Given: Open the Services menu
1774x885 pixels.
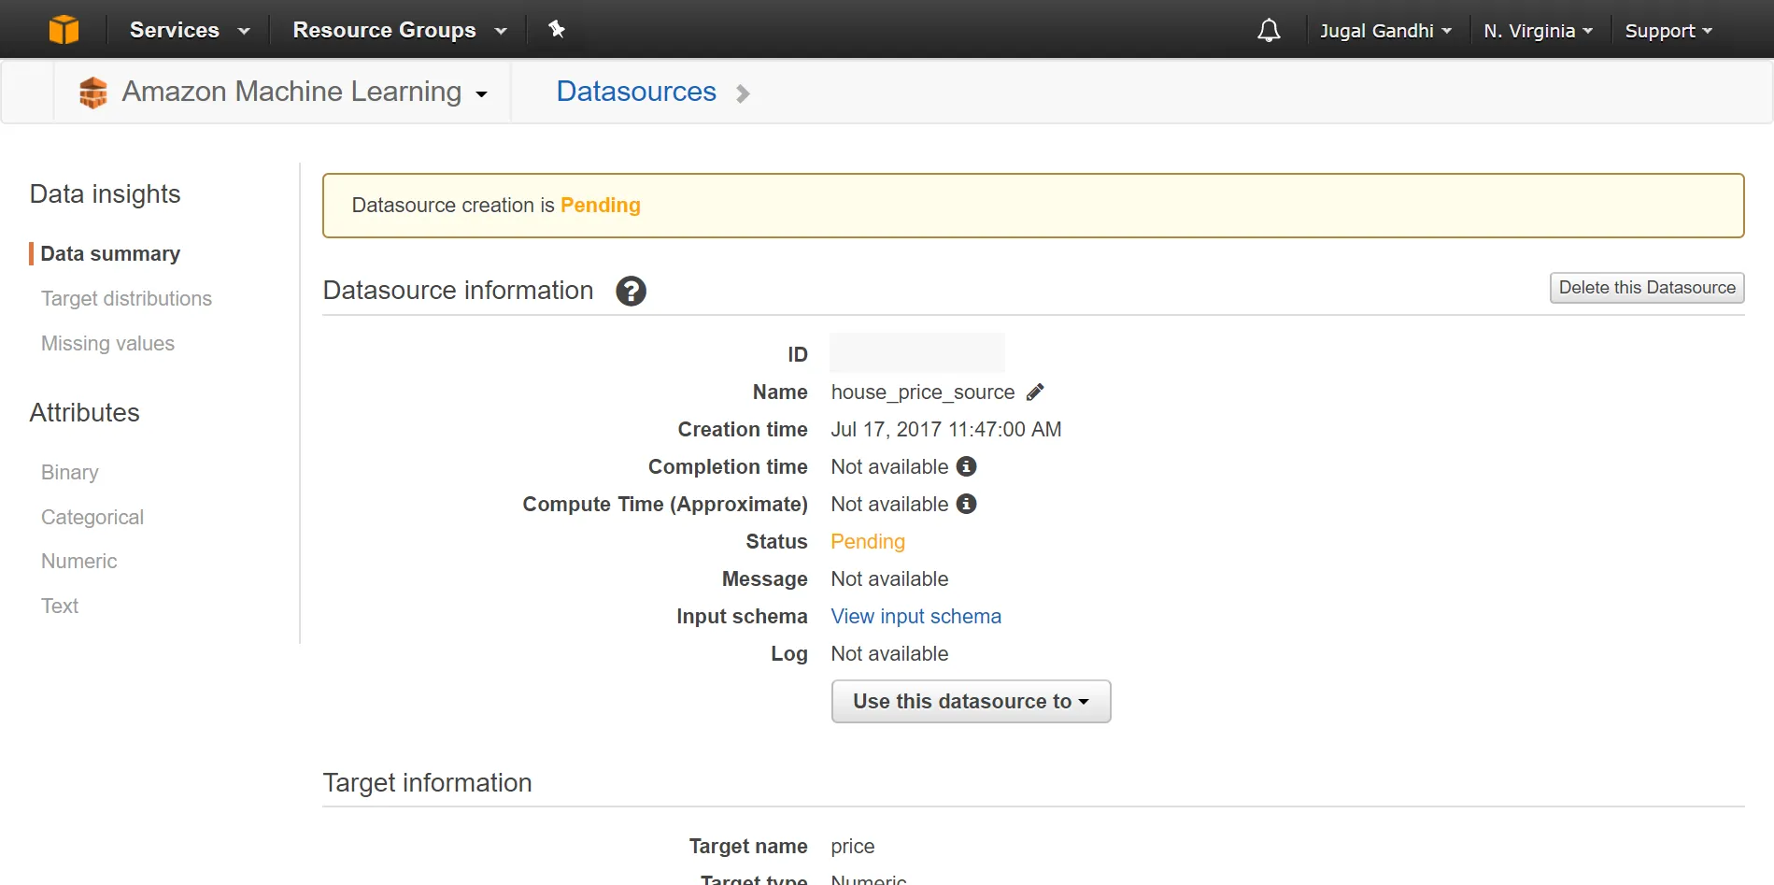Looking at the screenshot, I should 190,30.
